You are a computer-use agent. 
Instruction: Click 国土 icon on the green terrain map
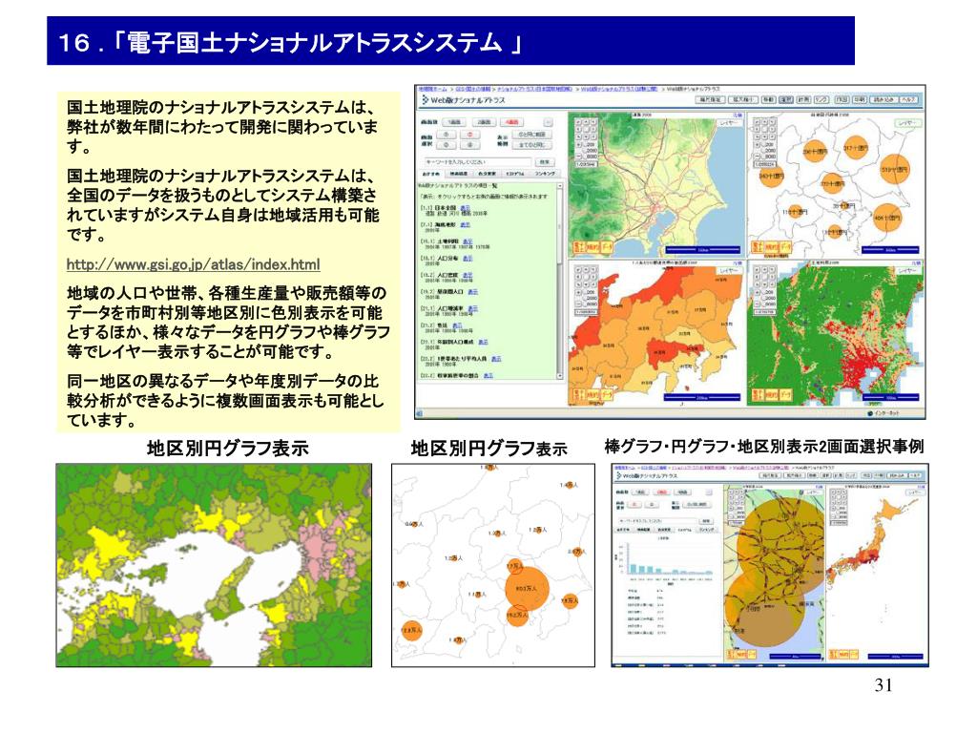click(579, 247)
